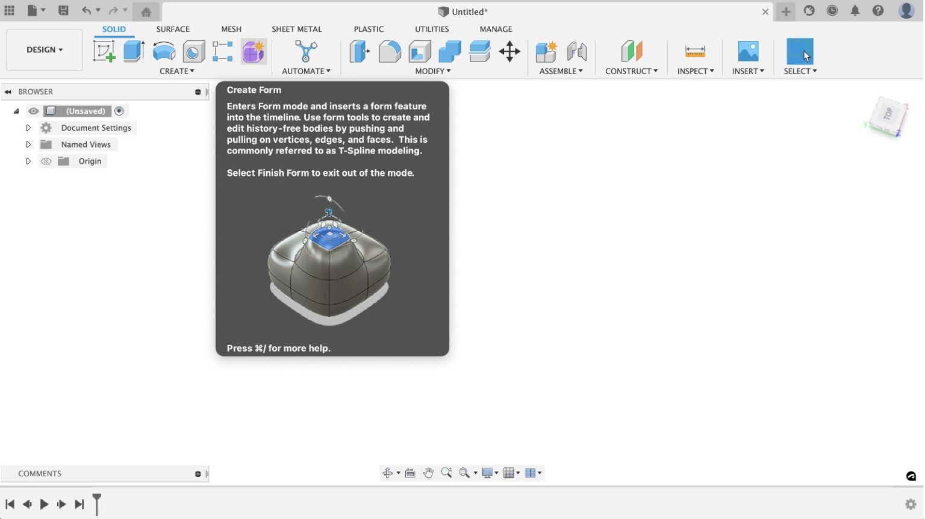Toggle visibility of the Unsaved document
The image size is (925, 519).
click(33, 111)
